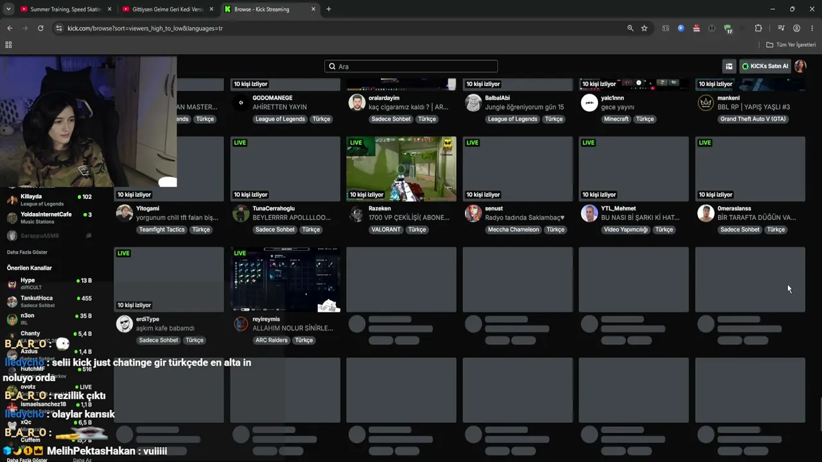822x462 pixels.
Task: Open the Tüm Yer İşaretleri bookmarks folder
Action: (791, 45)
